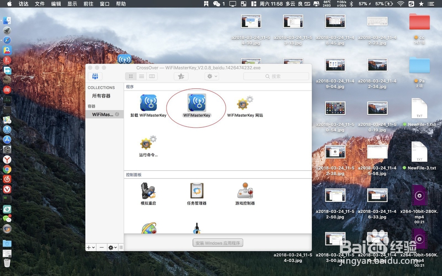The image size is (442, 276).
Task: Click the Bluetooth icon in menu bar
Action: (x=351, y=4)
